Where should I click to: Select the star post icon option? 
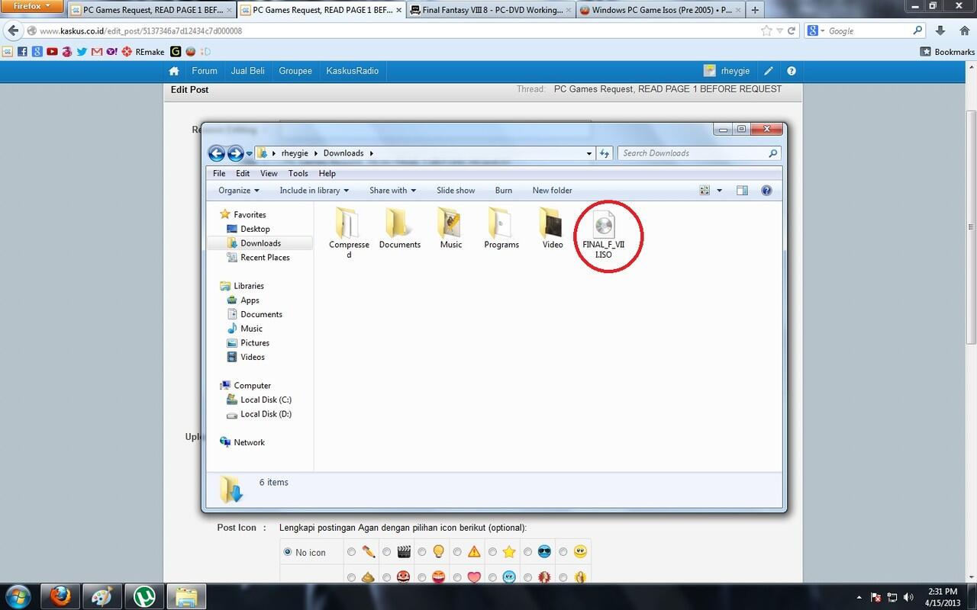pos(492,551)
